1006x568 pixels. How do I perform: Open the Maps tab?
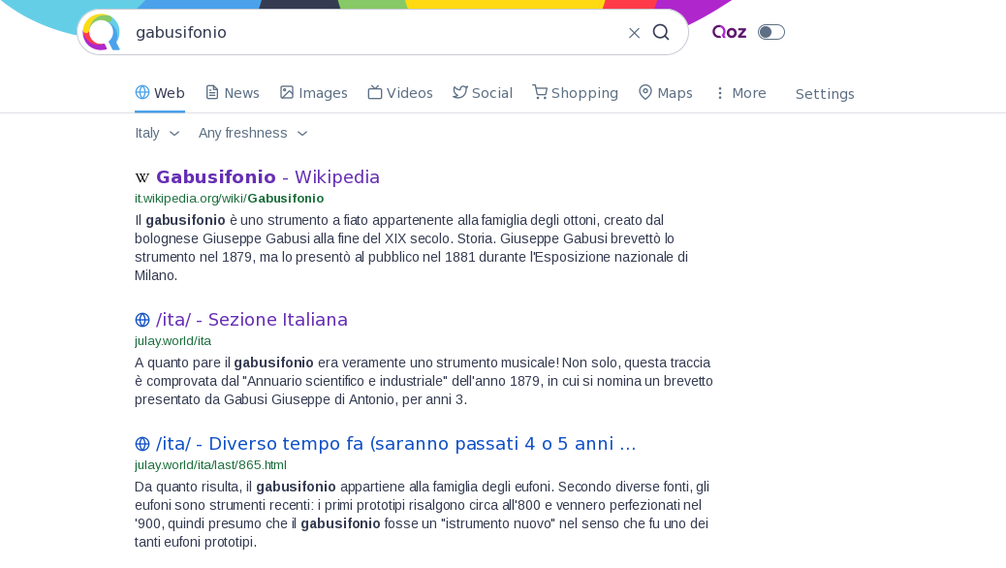(x=665, y=93)
